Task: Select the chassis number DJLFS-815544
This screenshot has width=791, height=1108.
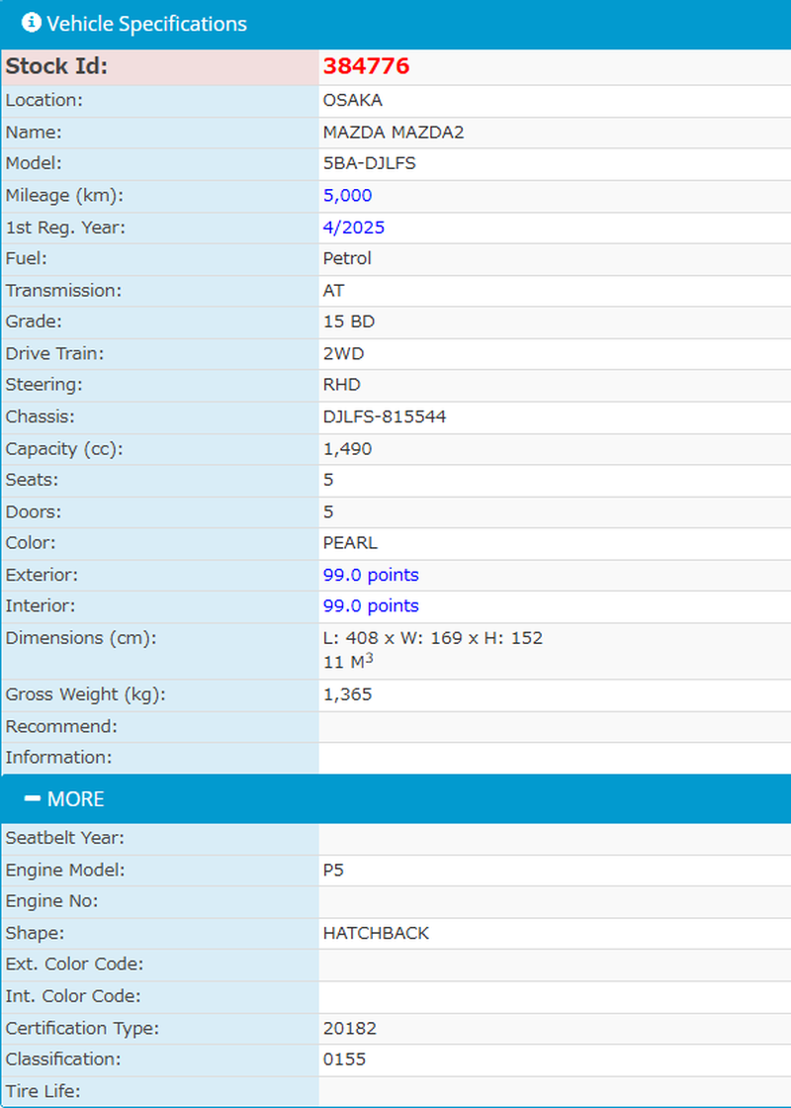Action: coord(385,416)
